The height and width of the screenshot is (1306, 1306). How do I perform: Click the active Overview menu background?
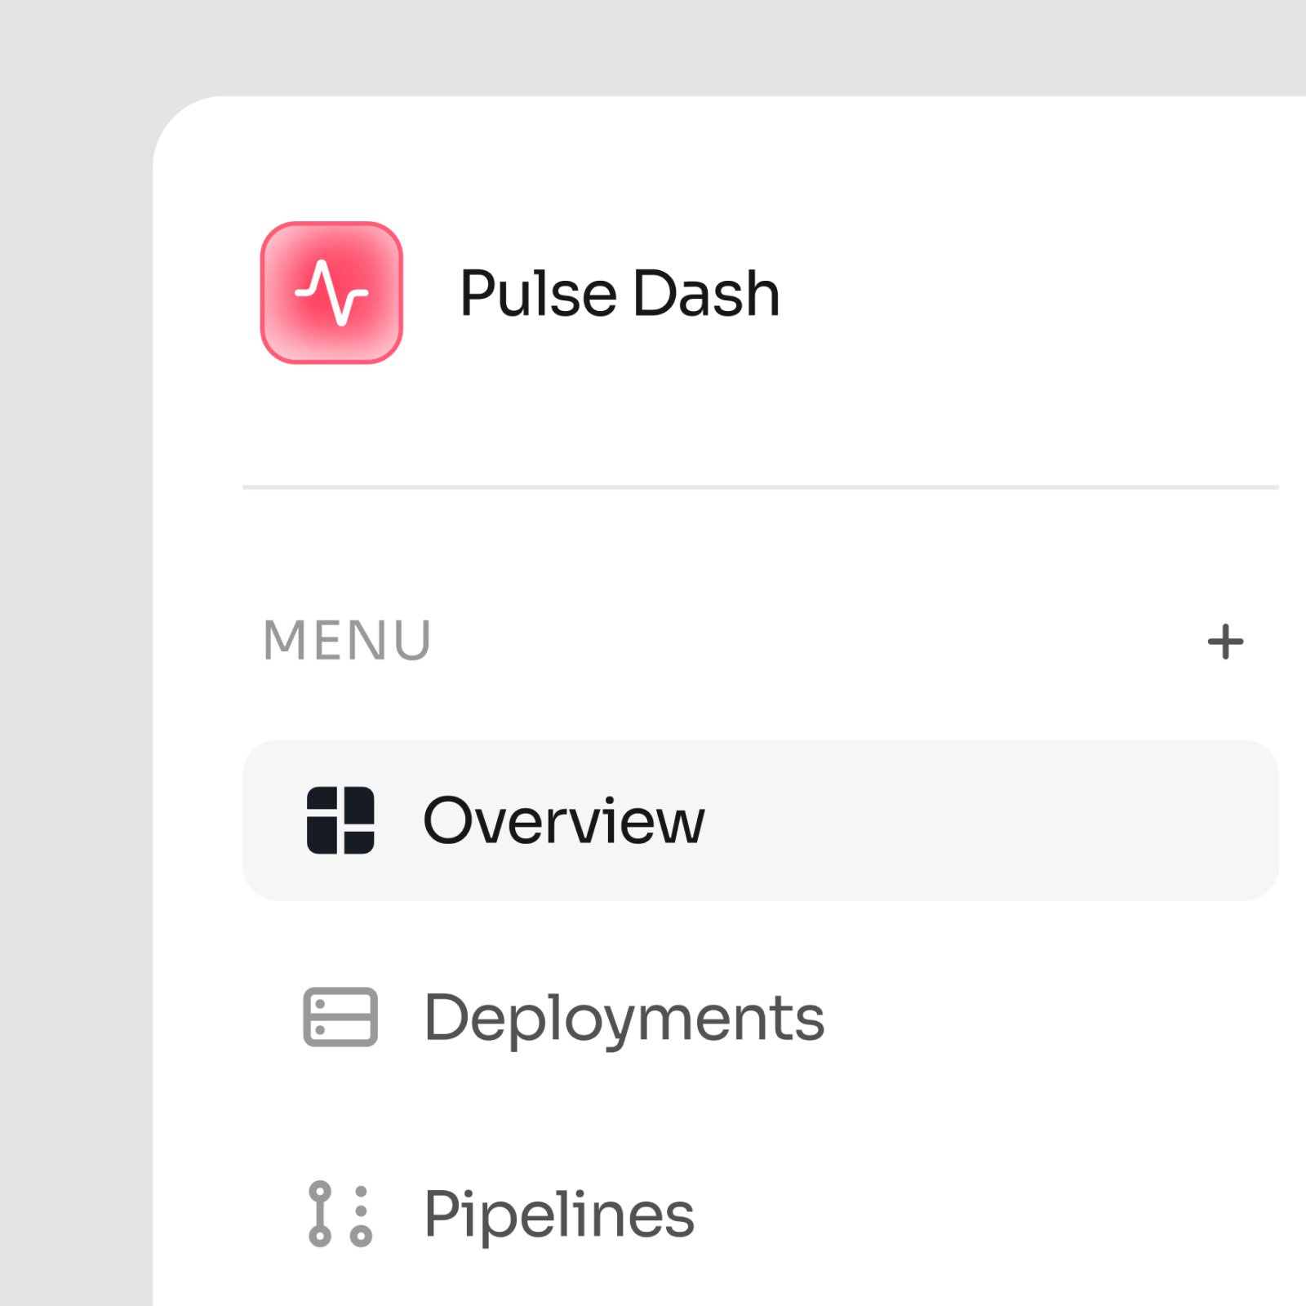click(979, 820)
